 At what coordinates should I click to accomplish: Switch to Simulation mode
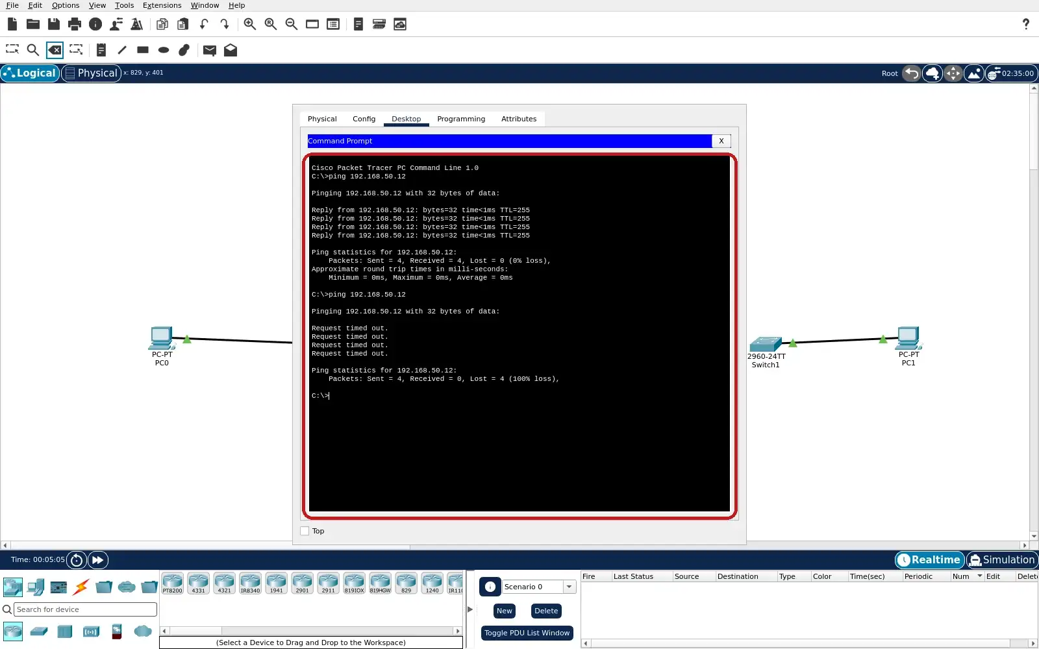[x=1003, y=559]
